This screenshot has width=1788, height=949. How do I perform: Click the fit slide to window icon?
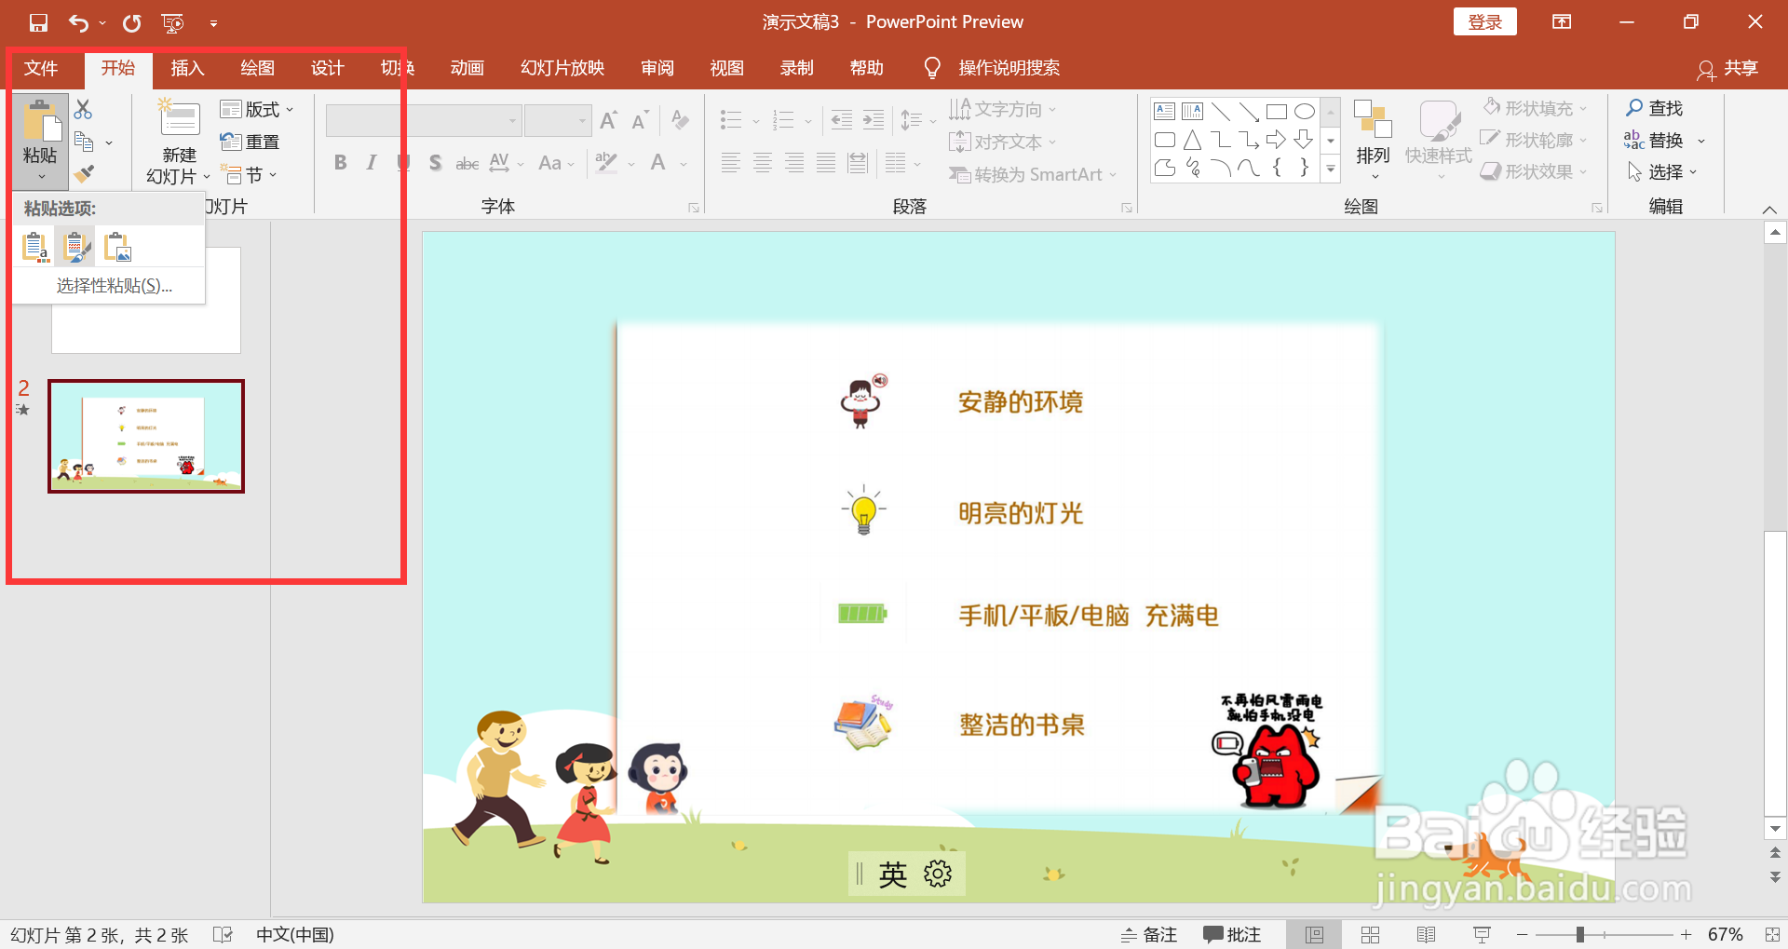(1771, 934)
